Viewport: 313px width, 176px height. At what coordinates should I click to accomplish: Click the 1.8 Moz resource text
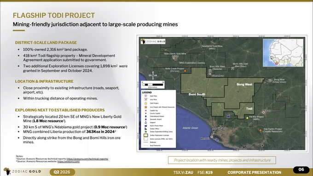click(x=48, y=121)
